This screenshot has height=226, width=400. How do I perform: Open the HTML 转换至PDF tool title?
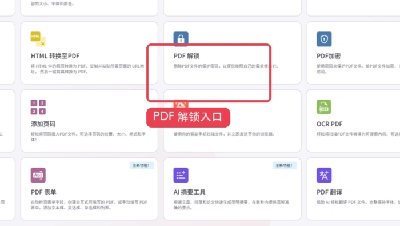pos(55,56)
